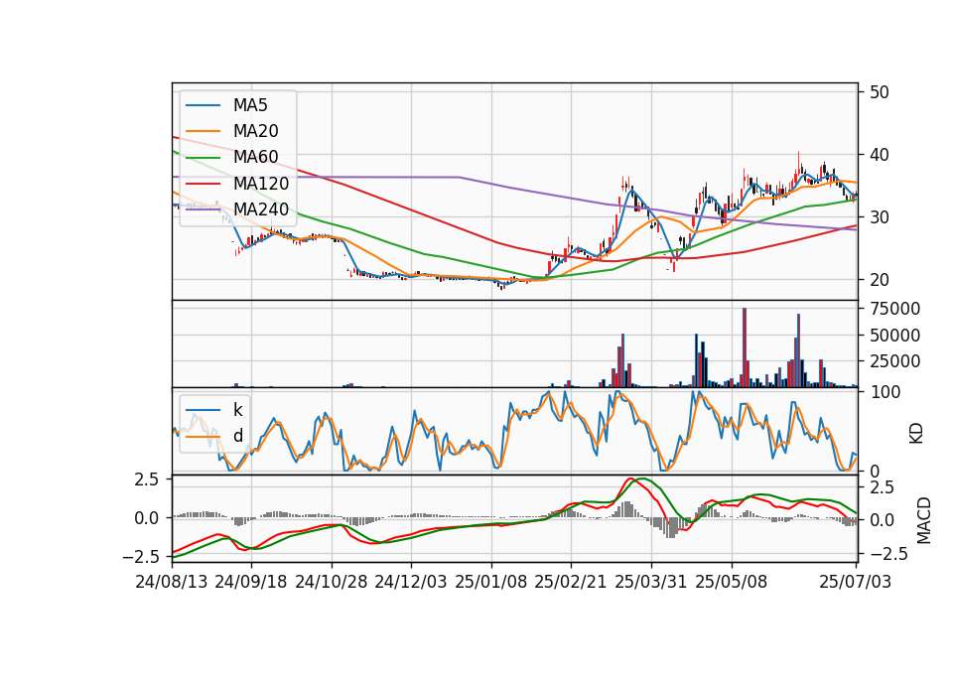Click the date label 25/07/03
Screen dimensions: 953x685
click(855, 582)
